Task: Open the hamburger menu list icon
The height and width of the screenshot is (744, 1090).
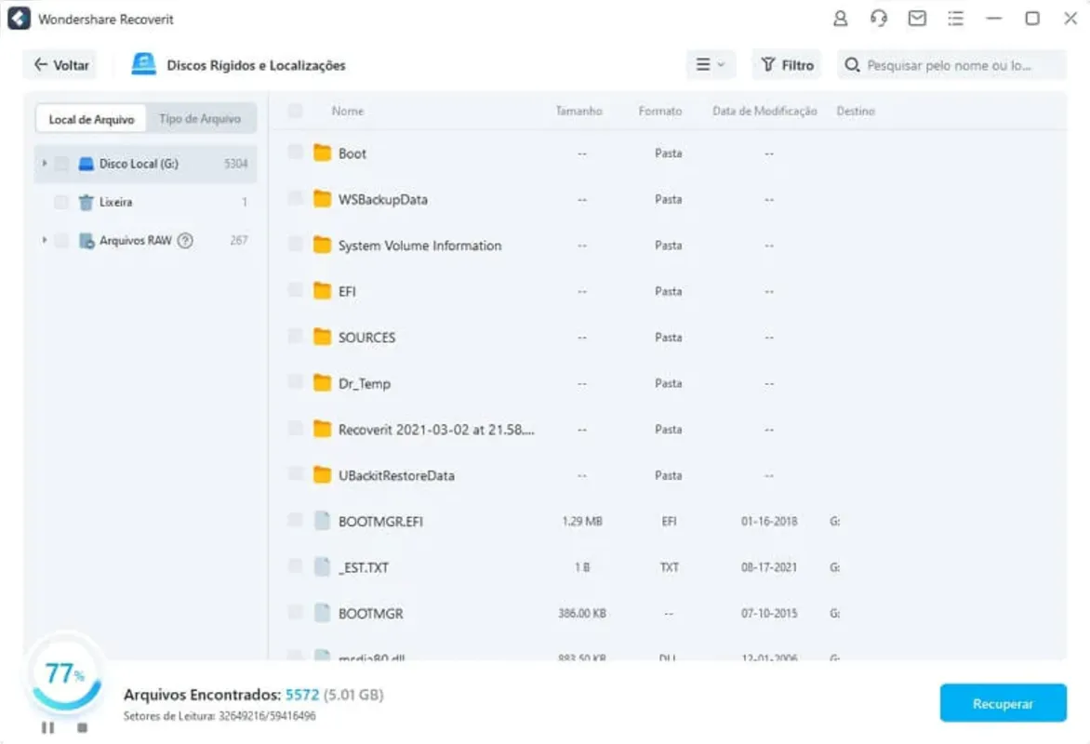Action: pos(956,19)
